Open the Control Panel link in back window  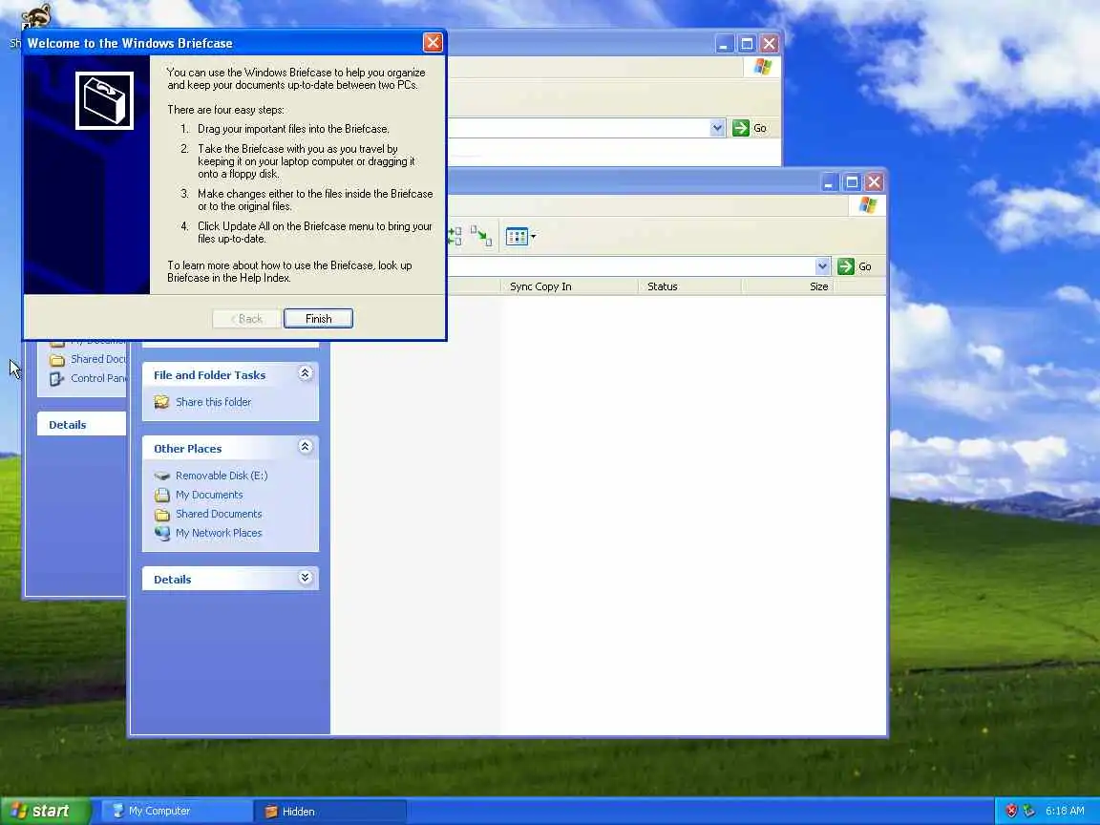coord(98,378)
